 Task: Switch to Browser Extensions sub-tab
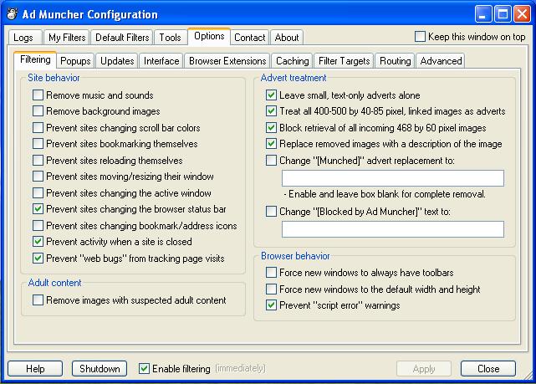(x=227, y=61)
